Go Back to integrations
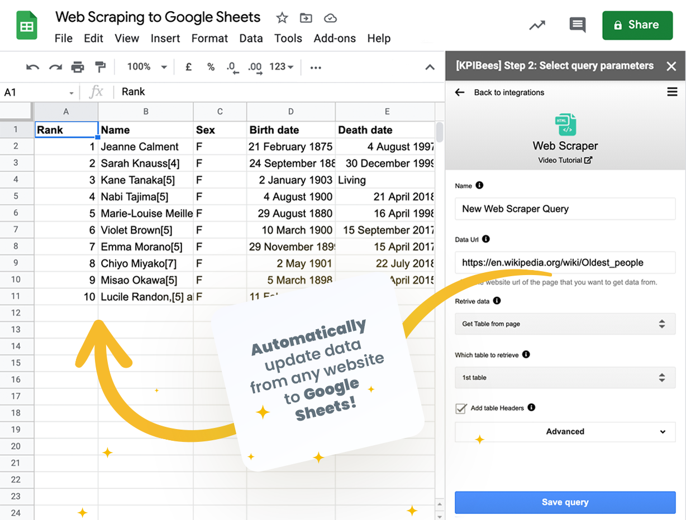The width and height of the screenshot is (686, 520). click(509, 93)
